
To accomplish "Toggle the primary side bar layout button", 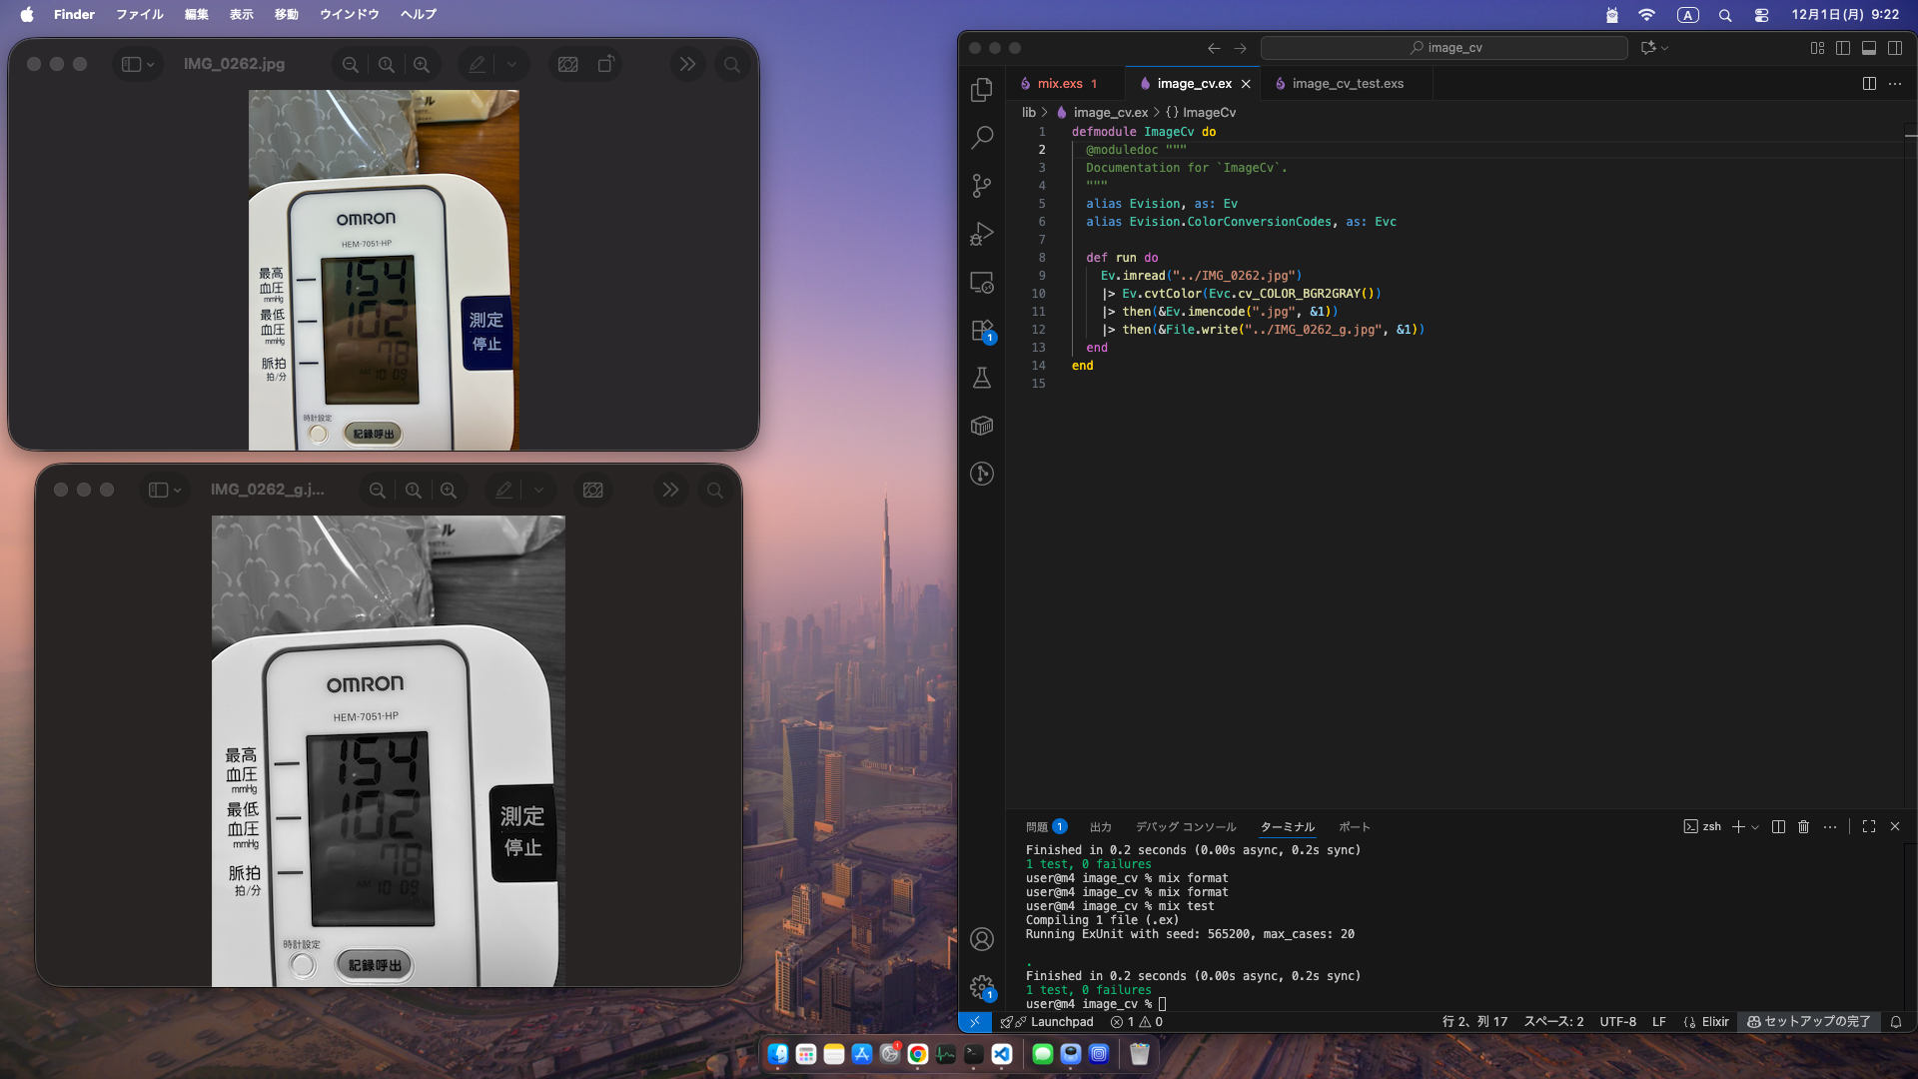I will [1842, 48].
